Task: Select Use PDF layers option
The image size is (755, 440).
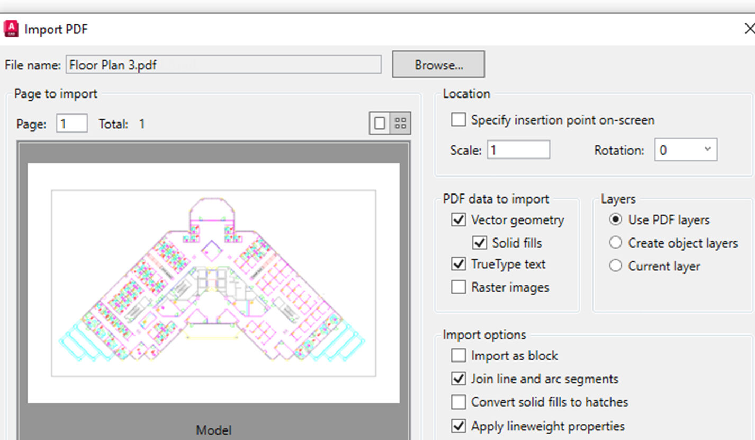Action: click(615, 219)
